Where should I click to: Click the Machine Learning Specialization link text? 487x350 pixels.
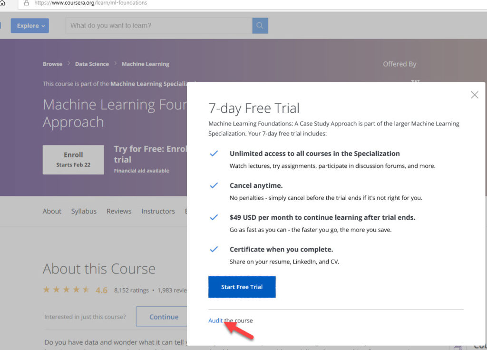[x=149, y=84]
